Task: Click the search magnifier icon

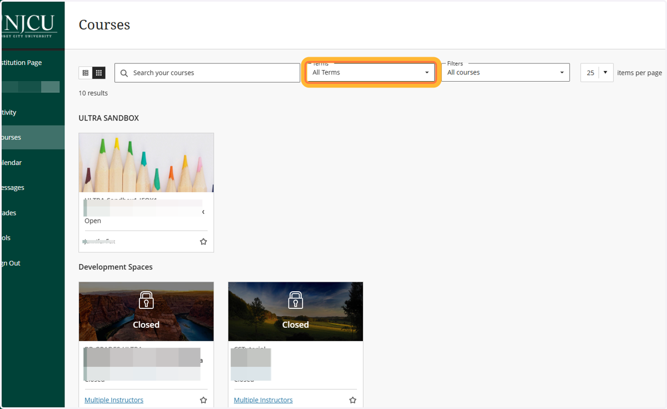Action: (x=124, y=73)
